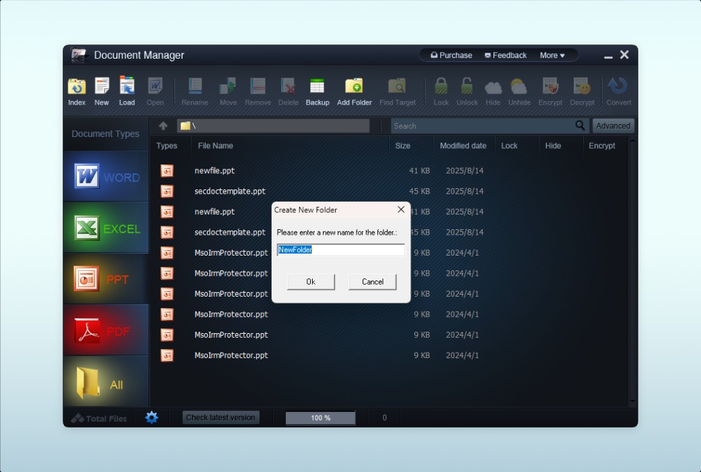
Task: Cancel the Create New Folder dialog
Action: click(372, 282)
